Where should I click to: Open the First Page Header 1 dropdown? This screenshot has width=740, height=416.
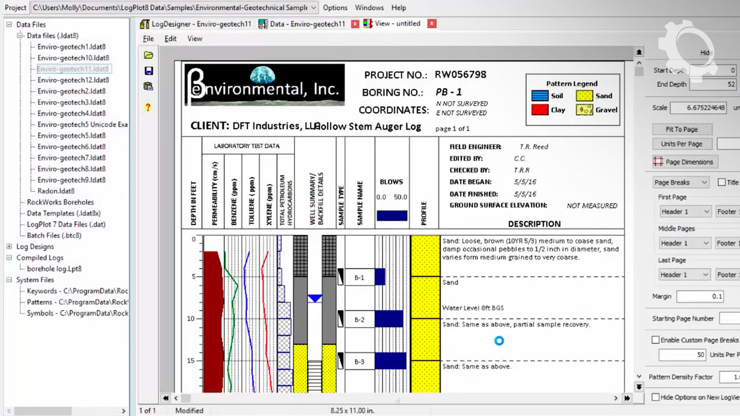point(684,212)
